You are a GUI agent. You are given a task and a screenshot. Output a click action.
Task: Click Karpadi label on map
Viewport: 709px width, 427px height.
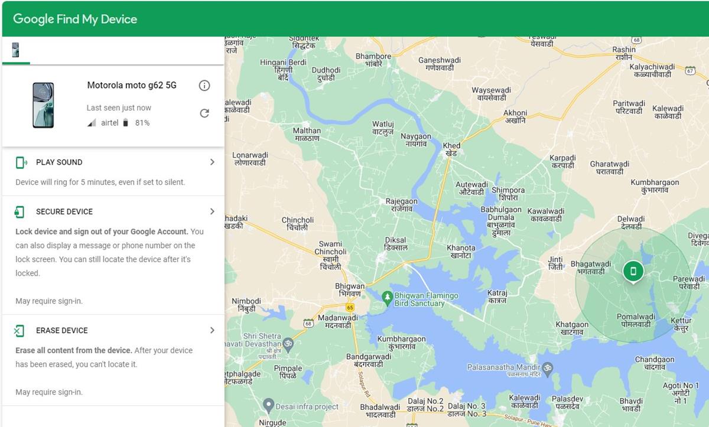pos(562,162)
